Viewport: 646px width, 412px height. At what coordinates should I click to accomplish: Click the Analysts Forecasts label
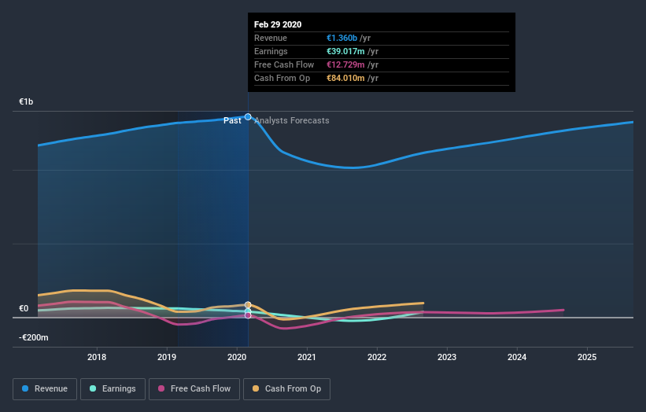pyautogui.click(x=292, y=120)
